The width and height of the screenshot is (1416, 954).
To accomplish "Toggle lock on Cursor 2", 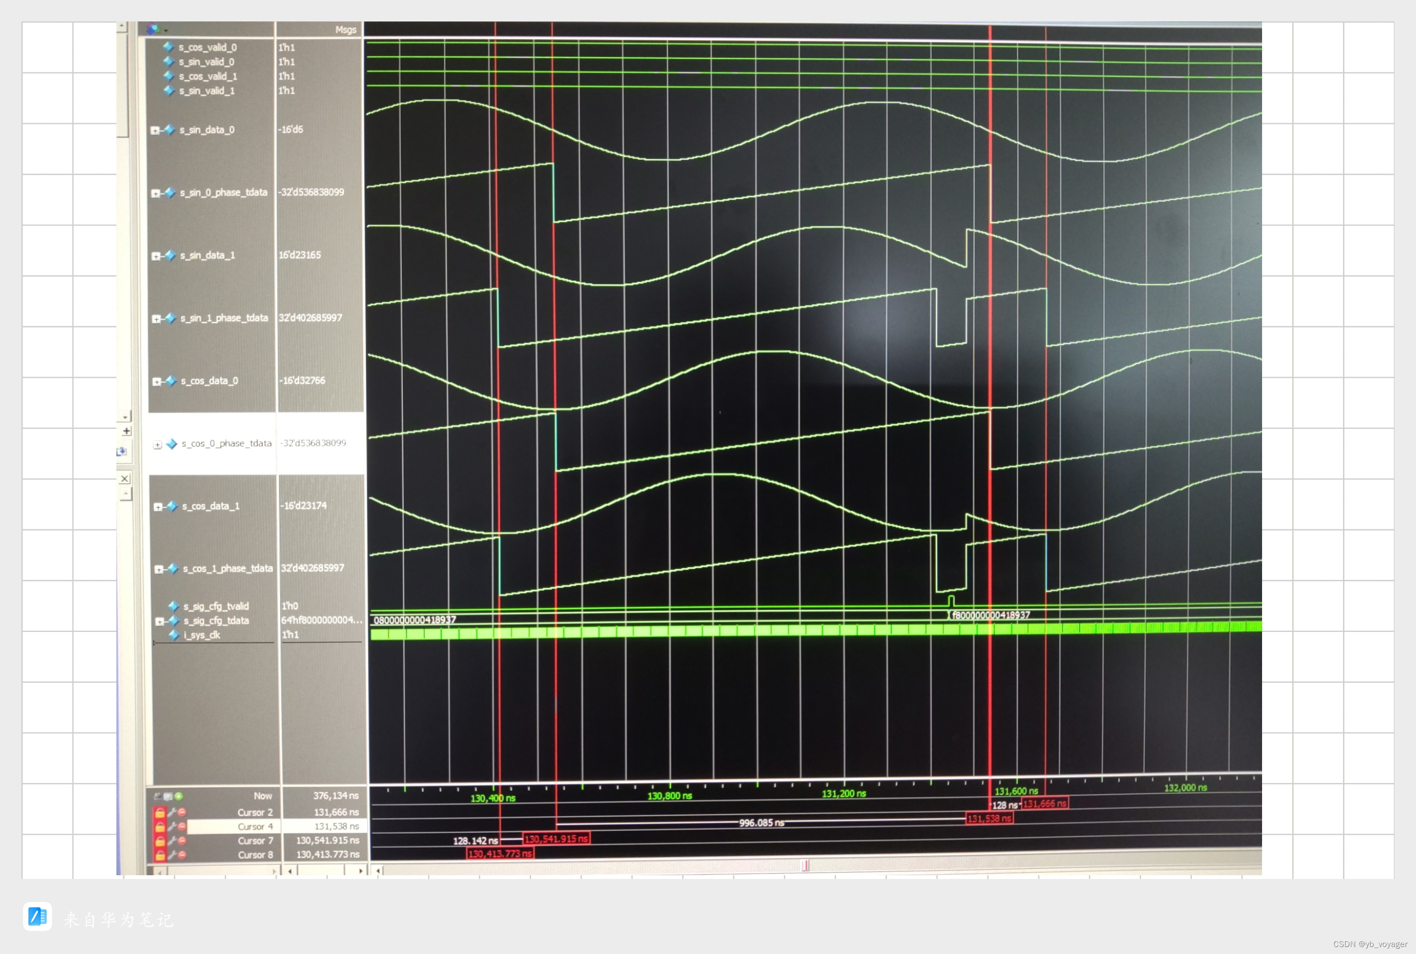I will (159, 813).
